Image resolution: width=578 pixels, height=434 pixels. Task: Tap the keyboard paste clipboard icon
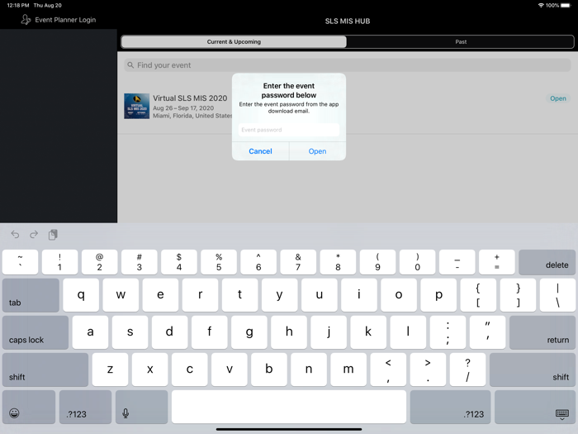(53, 235)
